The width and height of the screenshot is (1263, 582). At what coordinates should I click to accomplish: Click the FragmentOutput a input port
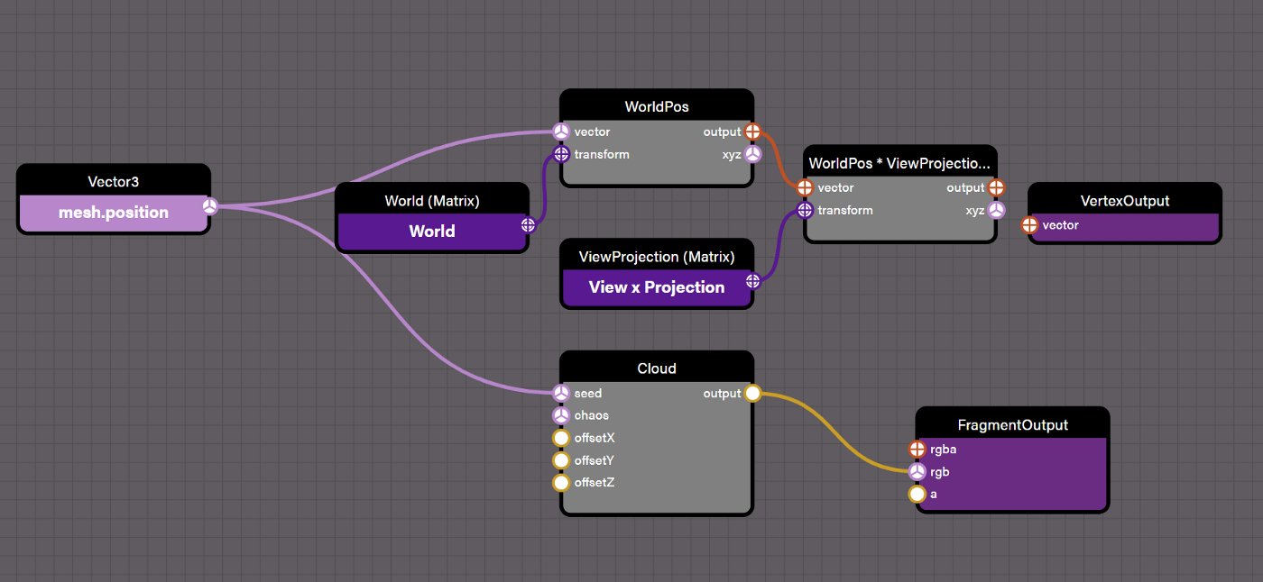pyautogui.click(x=917, y=494)
